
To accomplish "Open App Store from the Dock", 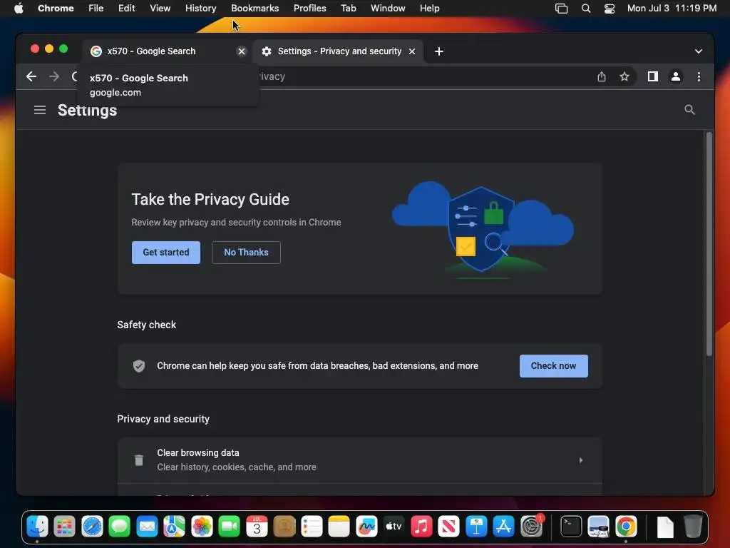I will coord(504,527).
